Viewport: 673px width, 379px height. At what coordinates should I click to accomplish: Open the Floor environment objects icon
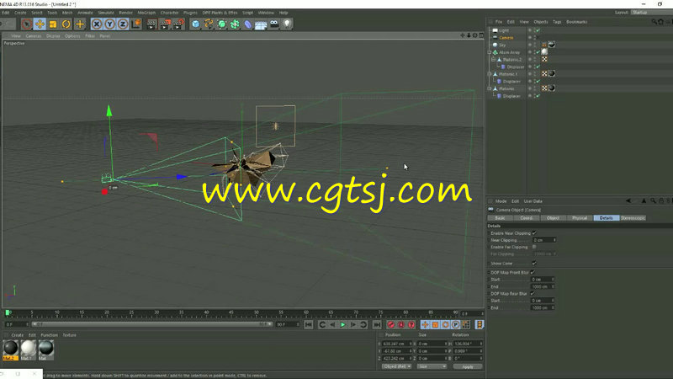click(261, 24)
